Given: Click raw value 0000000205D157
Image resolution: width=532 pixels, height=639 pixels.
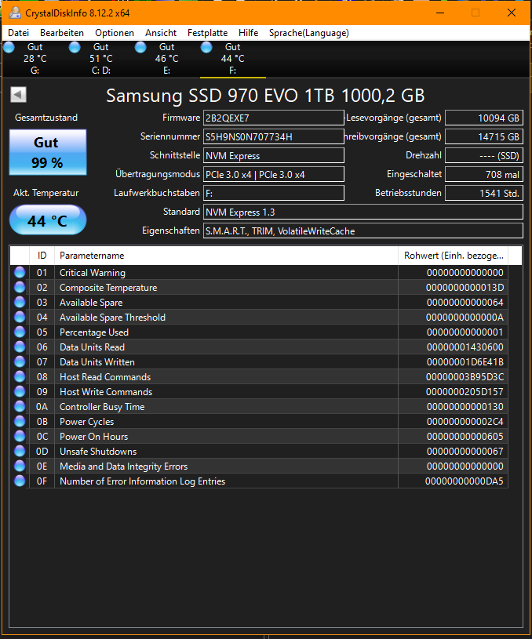Looking at the screenshot, I should [x=465, y=392].
